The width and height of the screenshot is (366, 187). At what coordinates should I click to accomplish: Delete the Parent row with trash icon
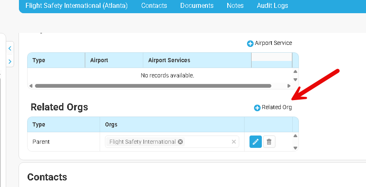click(x=269, y=142)
